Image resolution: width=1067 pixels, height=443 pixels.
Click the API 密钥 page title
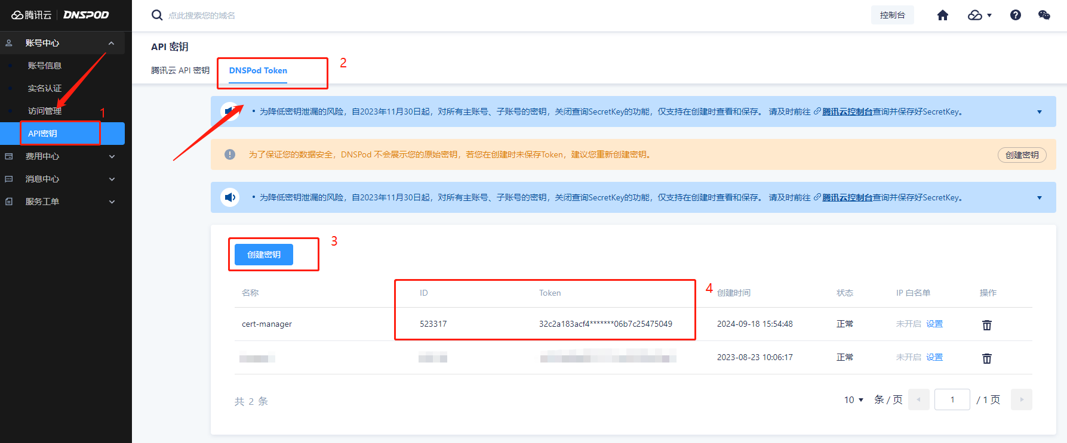170,47
